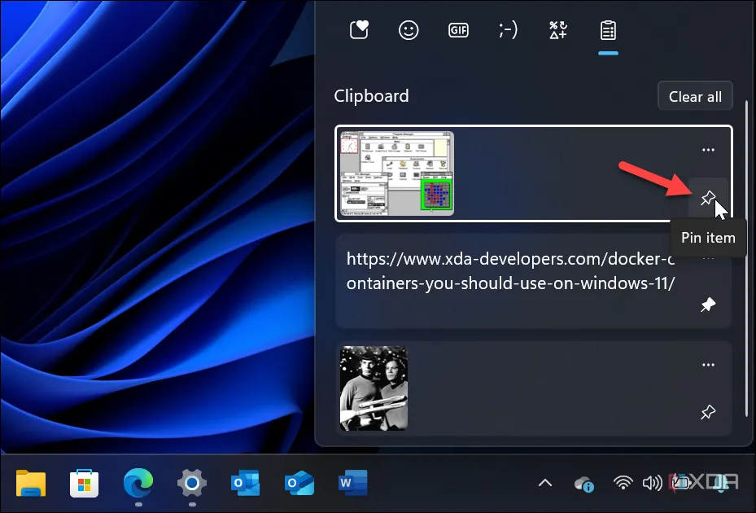The height and width of the screenshot is (513, 756).
Task: Unpin the xda-developers URL clipboard item
Action: click(x=708, y=305)
